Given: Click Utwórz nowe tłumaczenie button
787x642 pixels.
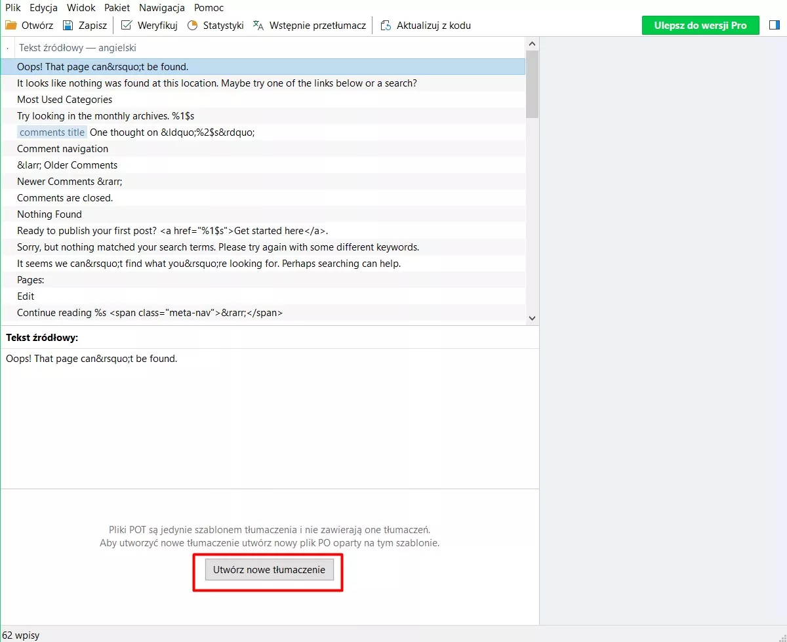Looking at the screenshot, I should coord(269,570).
